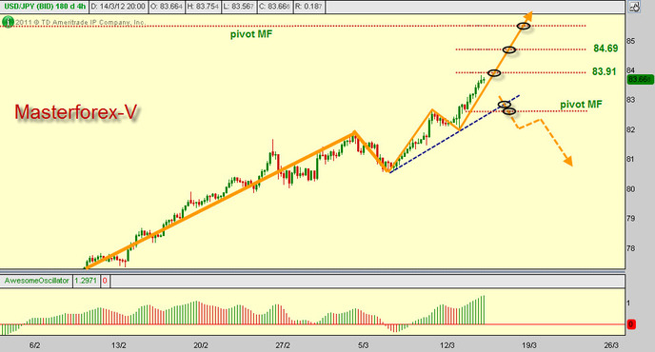Click the 79 level on price axis

pos(631,219)
